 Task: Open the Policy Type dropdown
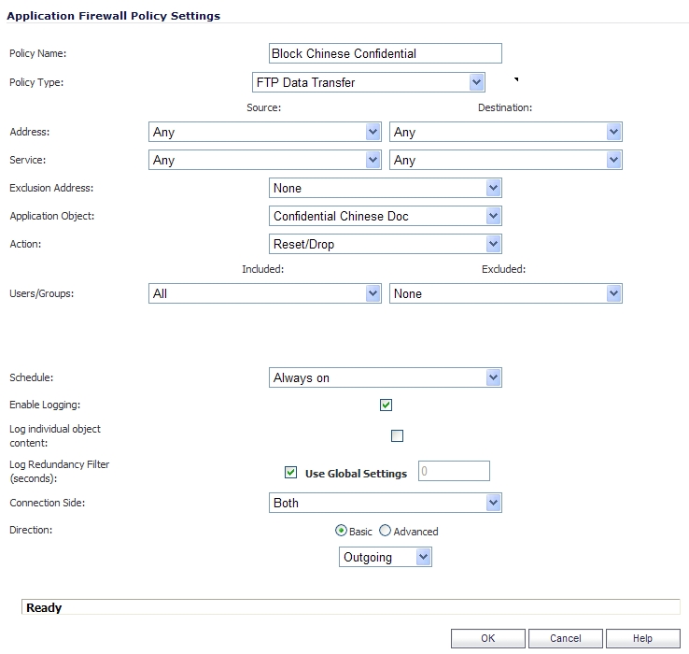(x=368, y=82)
